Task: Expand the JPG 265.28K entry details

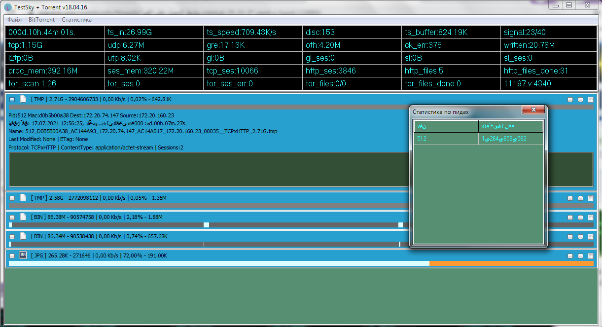Action: coord(12,256)
